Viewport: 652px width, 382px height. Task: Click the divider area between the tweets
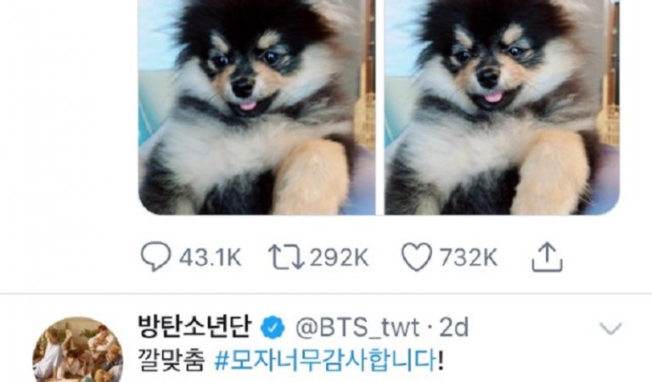click(x=326, y=294)
